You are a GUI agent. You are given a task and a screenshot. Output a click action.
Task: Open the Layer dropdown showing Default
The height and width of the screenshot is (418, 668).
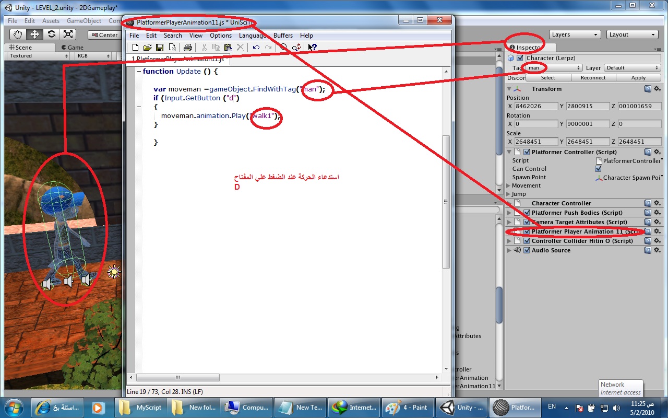click(633, 68)
